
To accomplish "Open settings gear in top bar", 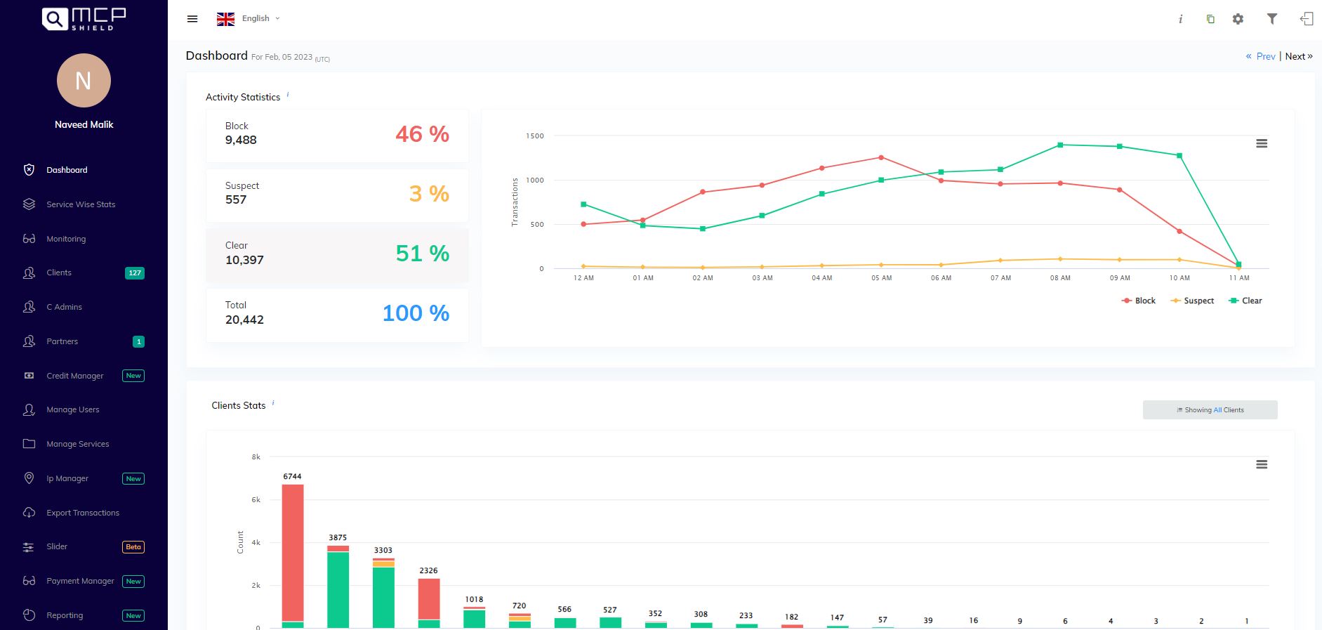I will pyautogui.click(x=1238, y=19).
